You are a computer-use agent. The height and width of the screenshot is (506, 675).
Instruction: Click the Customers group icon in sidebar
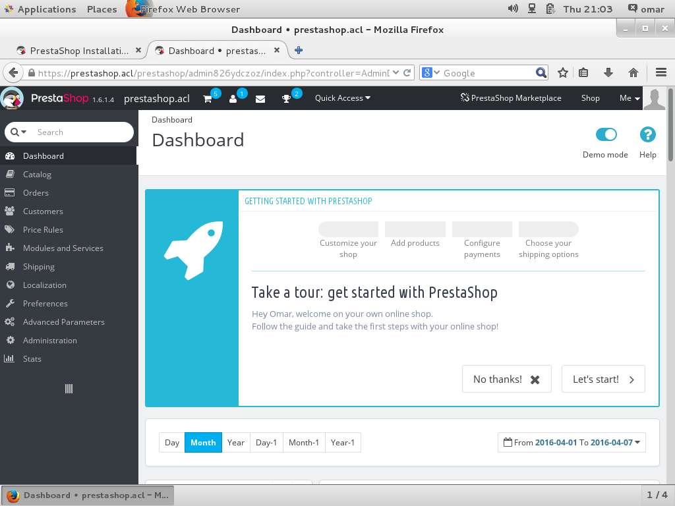click(10, 211)
